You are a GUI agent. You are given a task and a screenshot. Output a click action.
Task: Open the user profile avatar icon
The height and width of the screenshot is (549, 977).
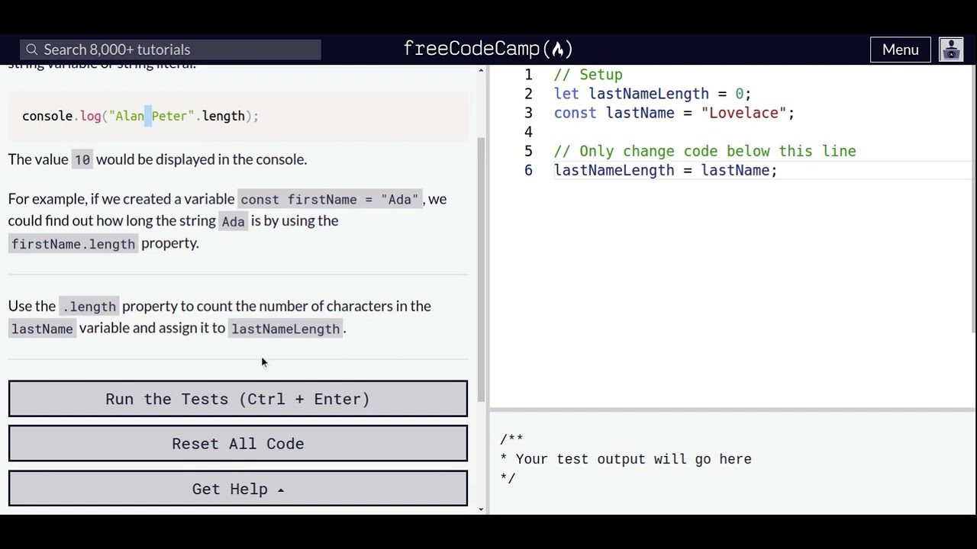951,50
